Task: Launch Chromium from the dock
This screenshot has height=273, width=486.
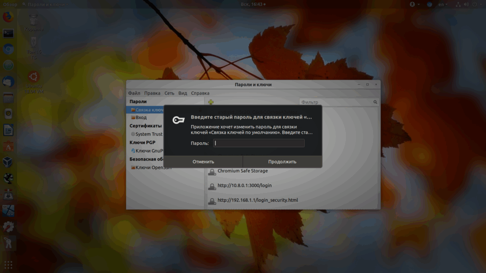Action: tap(9, 49)
